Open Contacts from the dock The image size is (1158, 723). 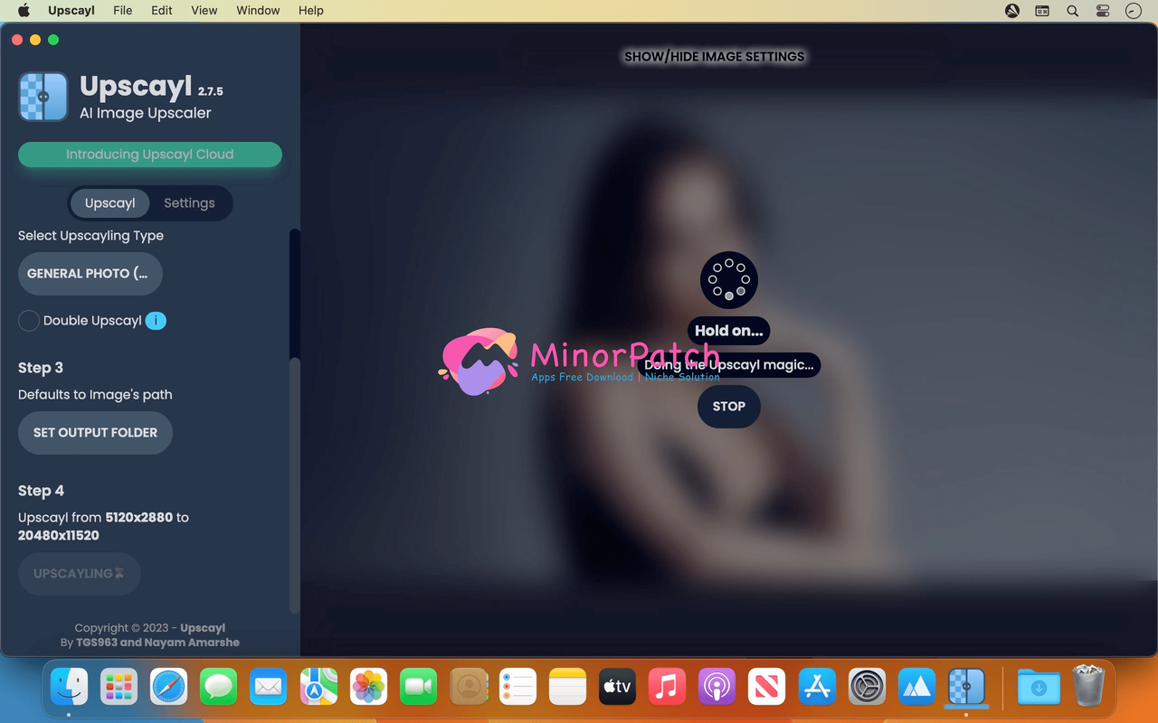[x=469, y=687]
